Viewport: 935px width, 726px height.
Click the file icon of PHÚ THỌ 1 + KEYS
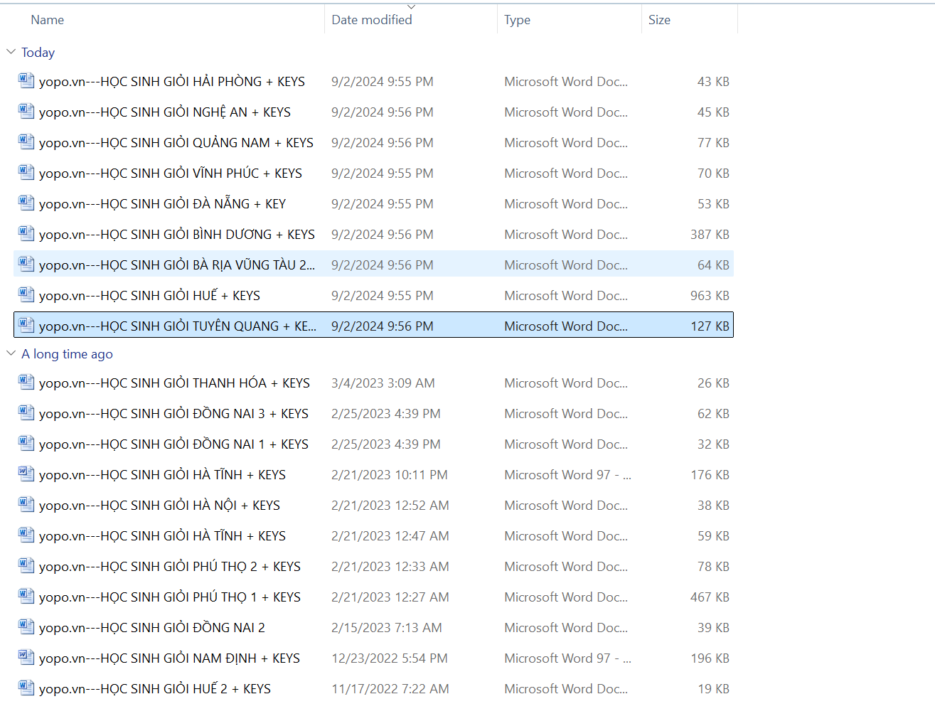pos(26,596)
